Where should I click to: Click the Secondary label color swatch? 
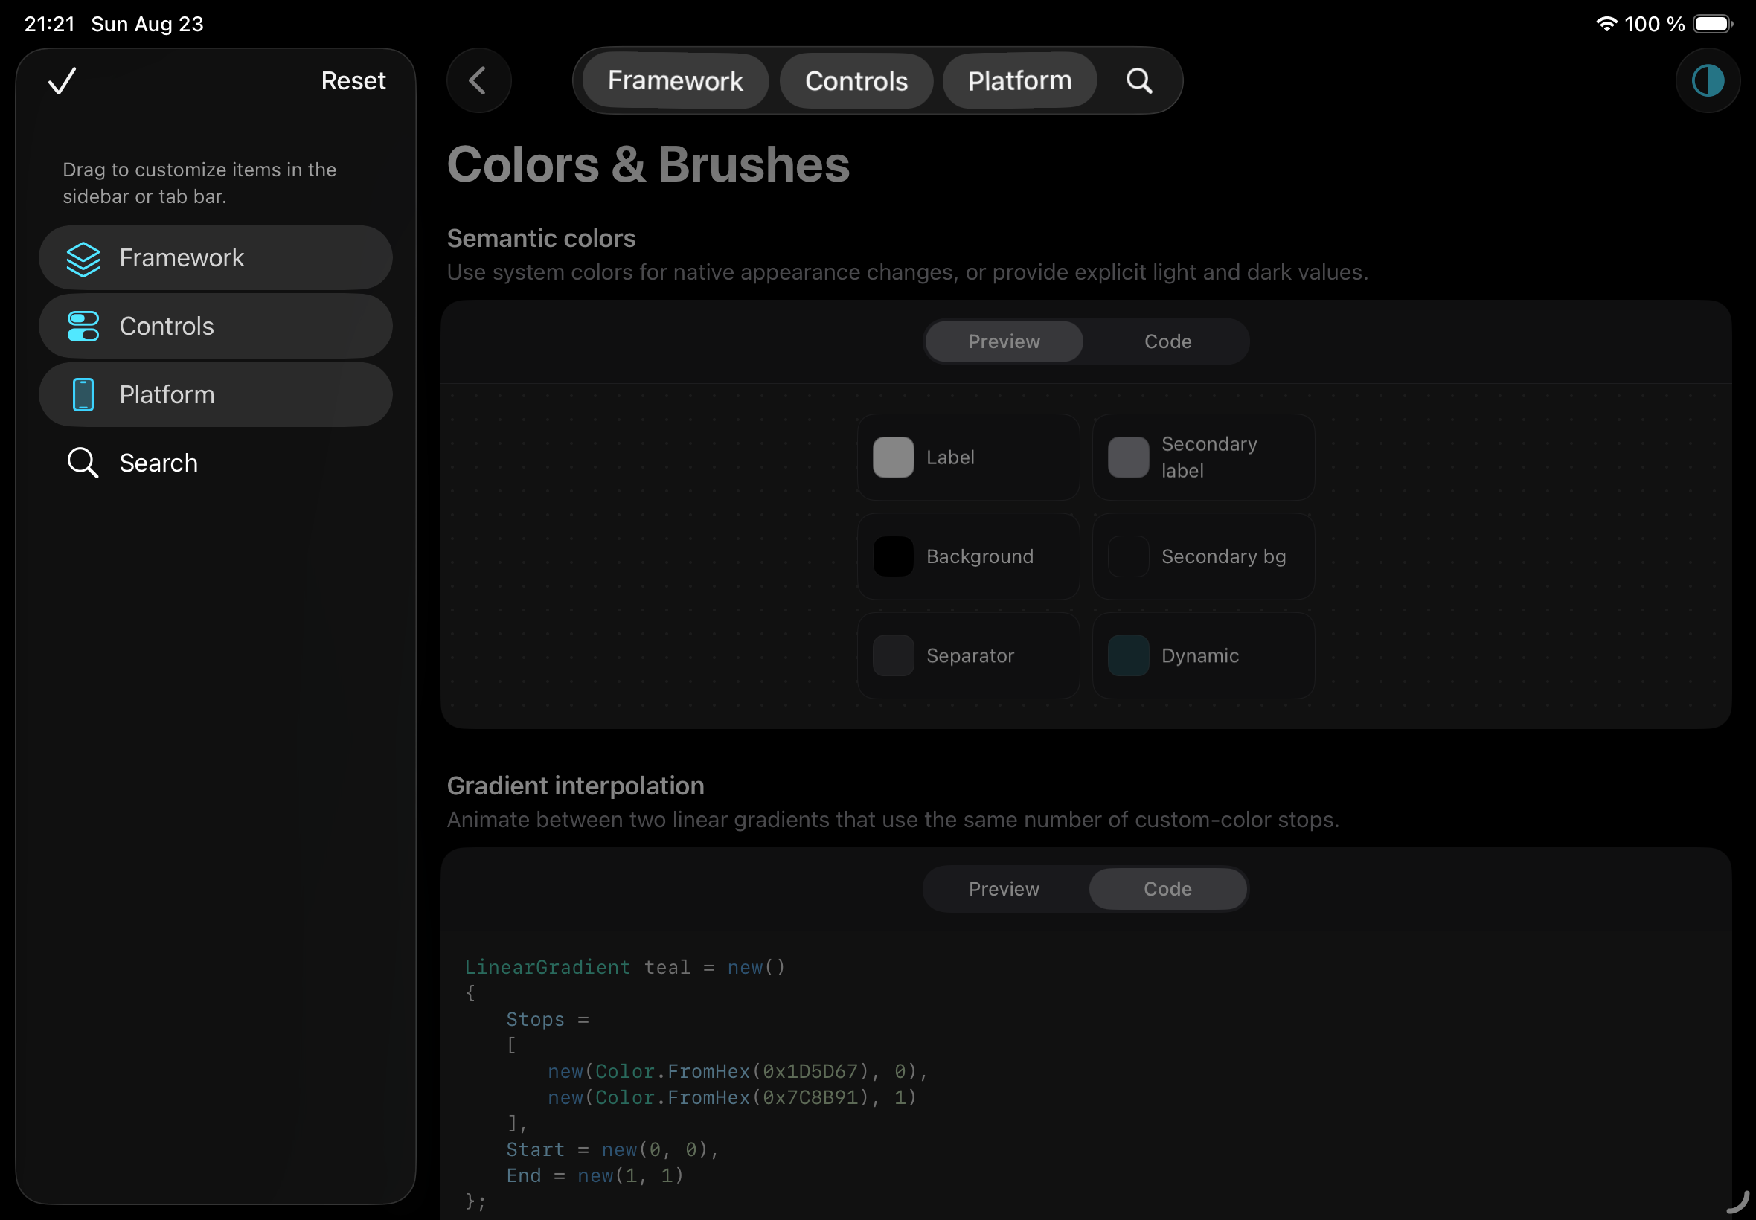(x=1128, y=457)
